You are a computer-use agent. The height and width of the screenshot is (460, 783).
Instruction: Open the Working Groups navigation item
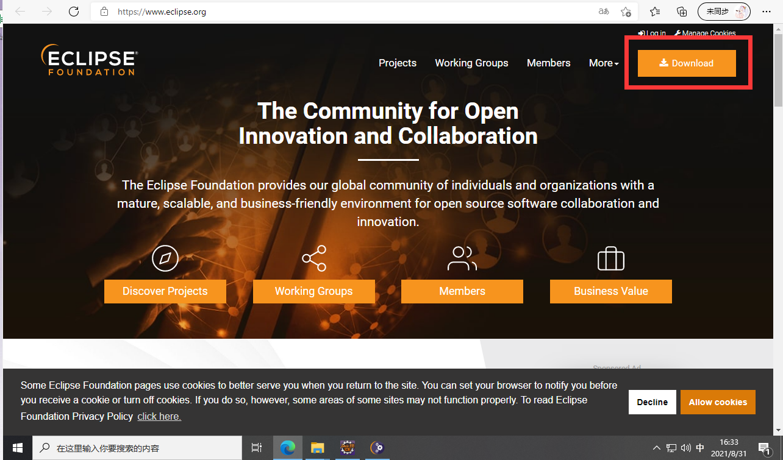coord(471,63)
